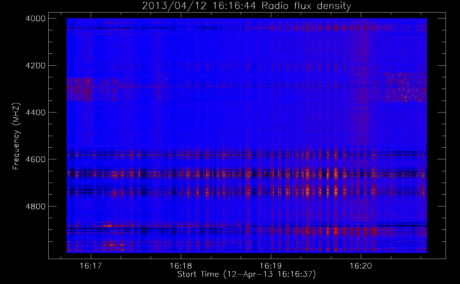Click the 4200 frequency tick label
This screenshot has height=284, width=460.
[35, 66]
